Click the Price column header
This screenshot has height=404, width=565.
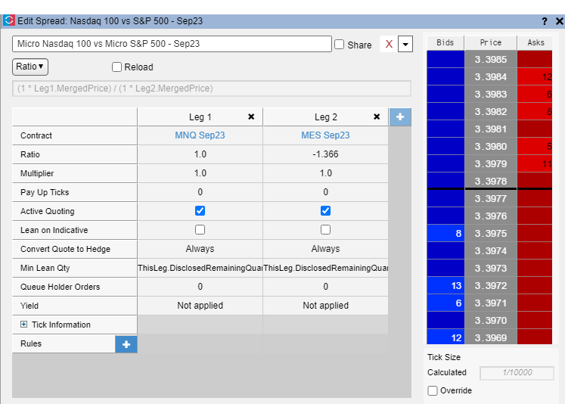click(490, 43)
